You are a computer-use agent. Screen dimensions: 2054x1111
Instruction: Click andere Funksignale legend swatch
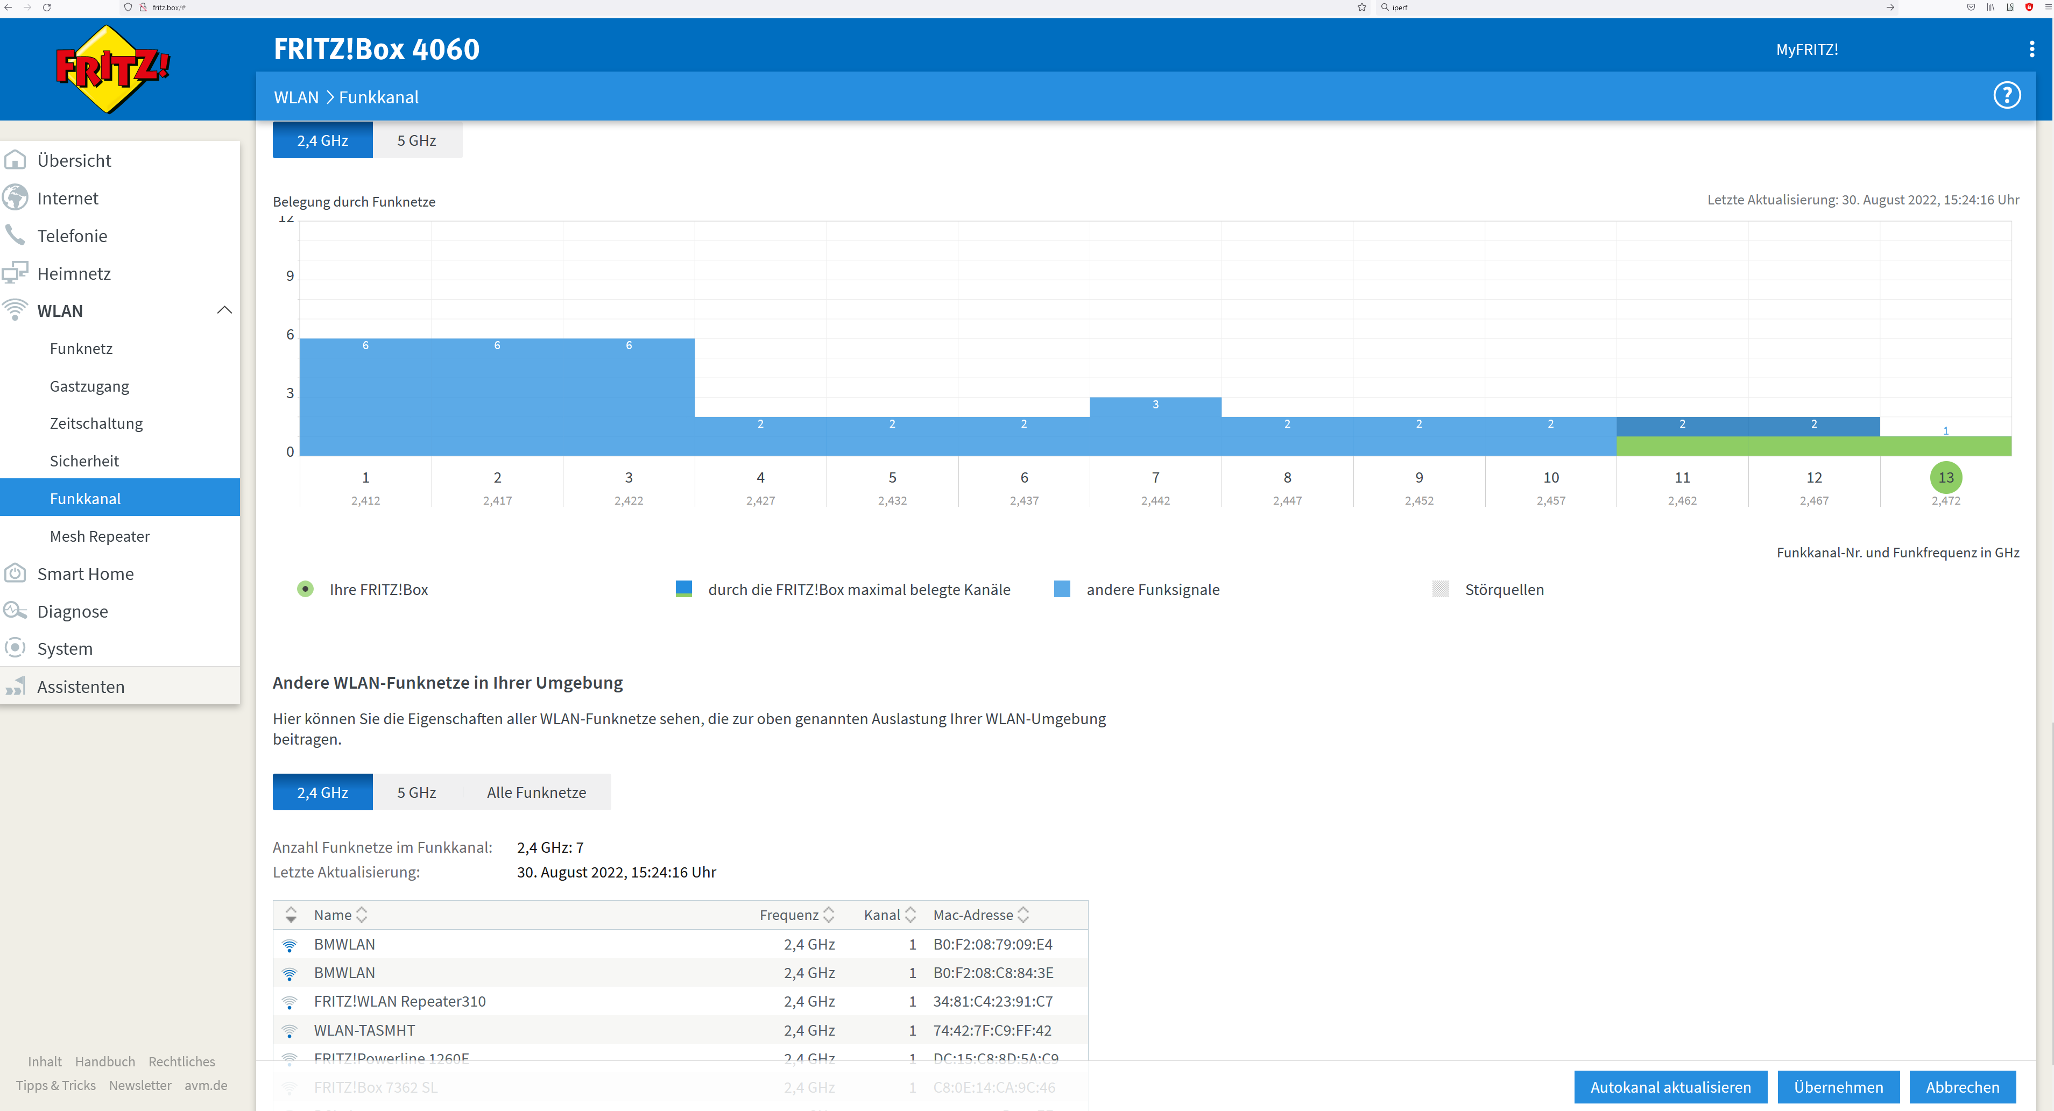(1061, 589)
